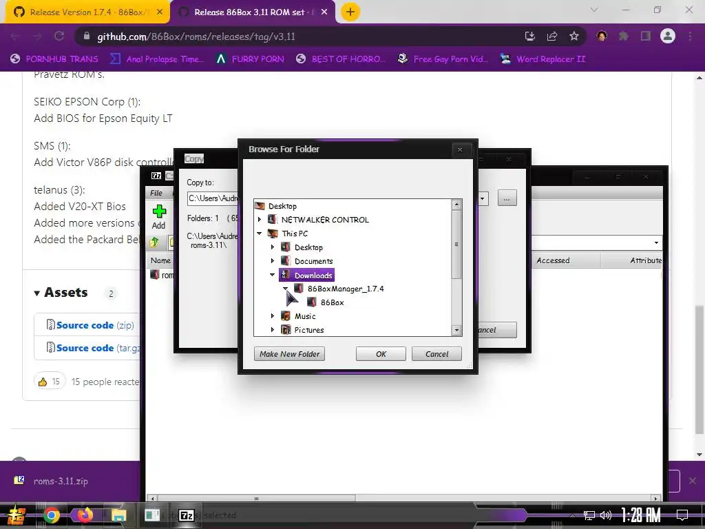The image size is (705, 529).
Task: Open Chrome from the taskbar
Action: 51,515
